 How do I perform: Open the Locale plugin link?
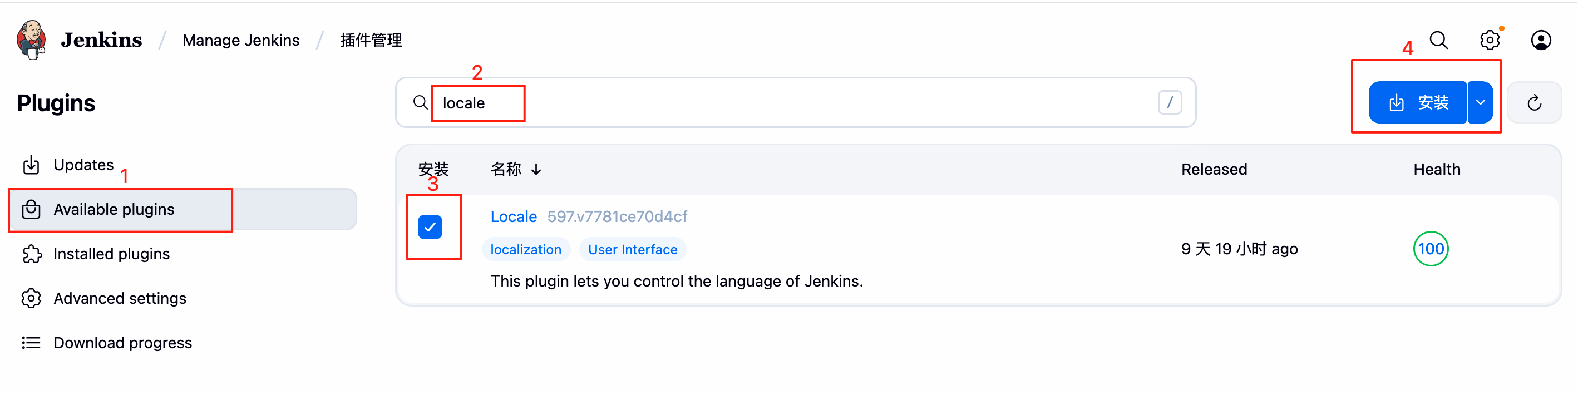coord(514,217)
